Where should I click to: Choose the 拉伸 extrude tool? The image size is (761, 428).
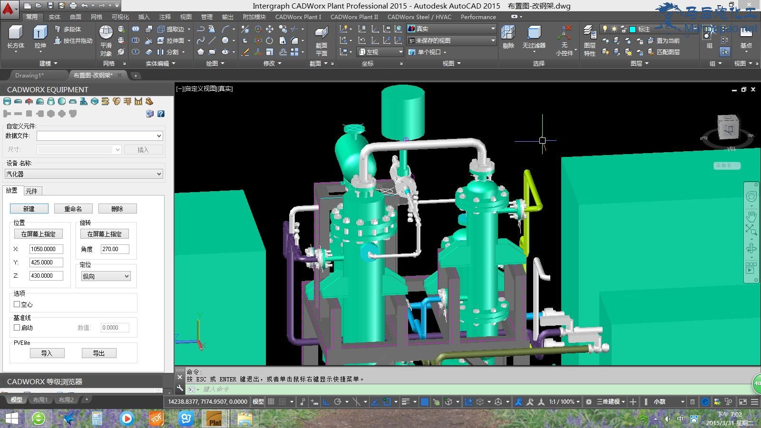click(40, 37)
